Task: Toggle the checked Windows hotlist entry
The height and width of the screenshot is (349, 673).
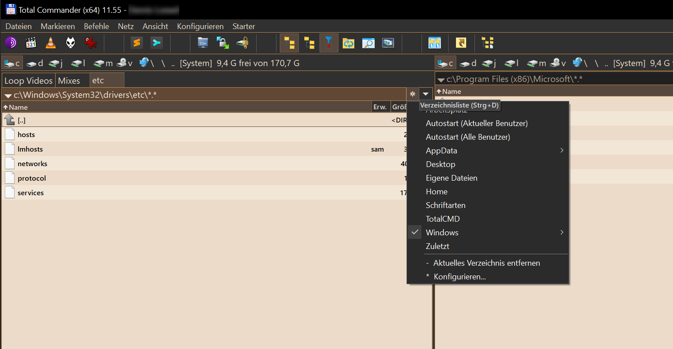Action: coord(414,232)
